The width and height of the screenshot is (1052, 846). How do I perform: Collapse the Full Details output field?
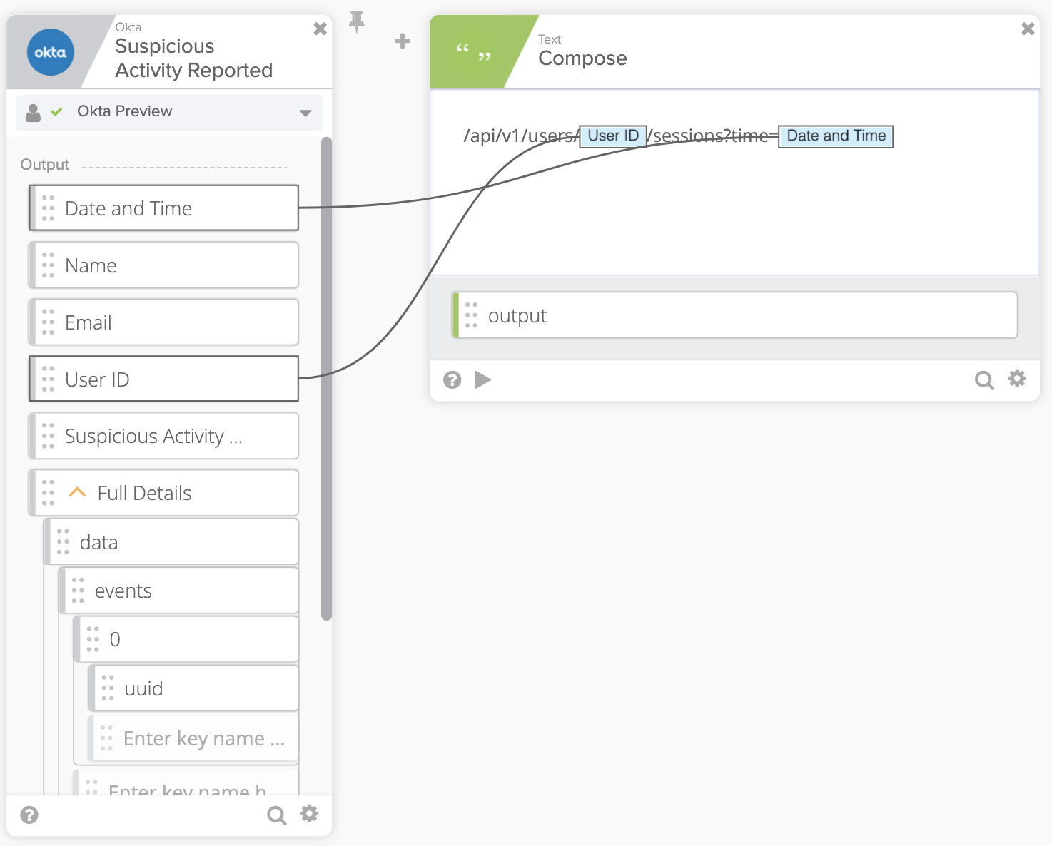(77, 493)
